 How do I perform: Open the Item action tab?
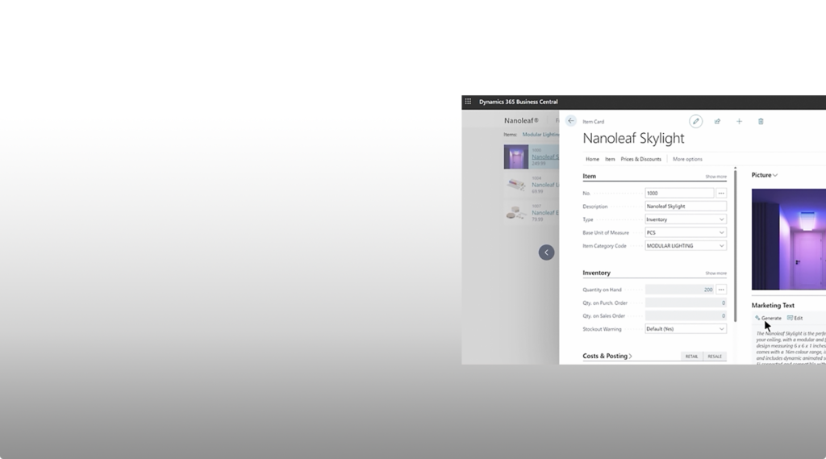click(610, 159)
